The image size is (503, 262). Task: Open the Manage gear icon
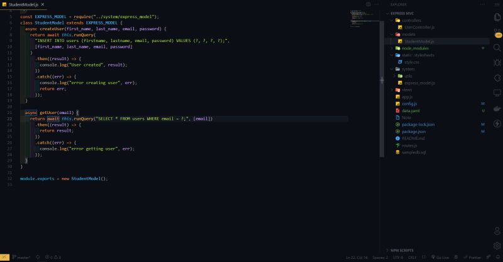497,246
